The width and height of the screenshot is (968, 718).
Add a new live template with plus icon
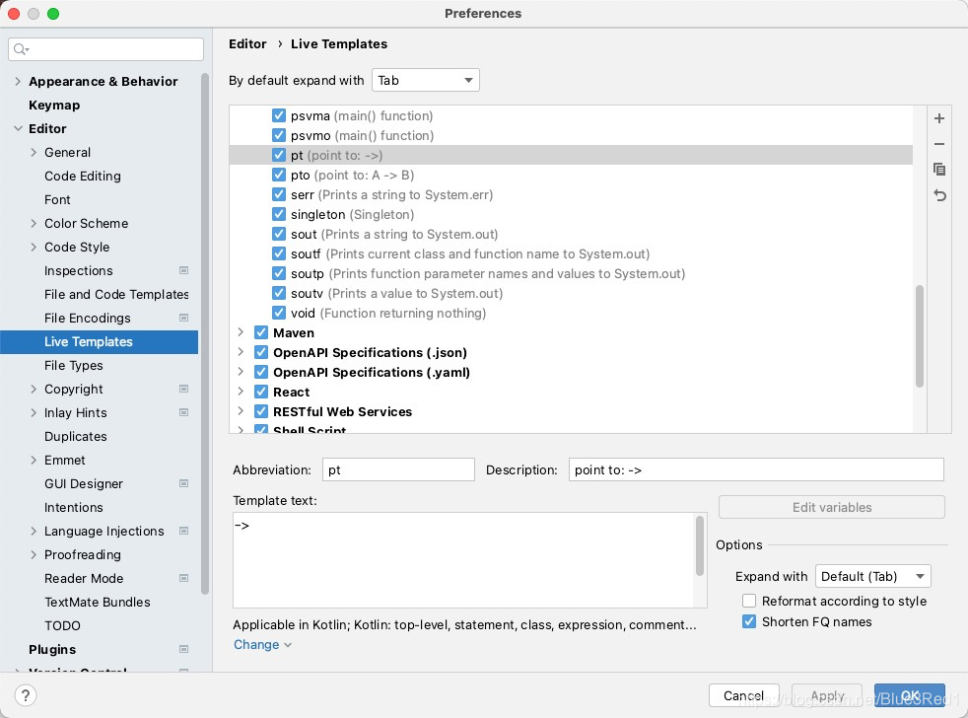coord(939,118)
